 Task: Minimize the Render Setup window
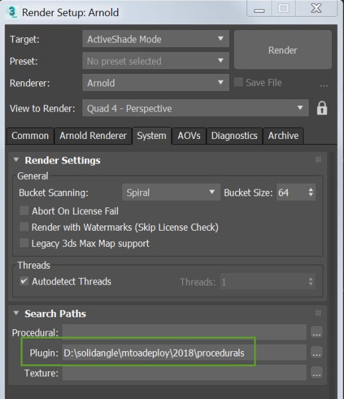pos(259,9)
